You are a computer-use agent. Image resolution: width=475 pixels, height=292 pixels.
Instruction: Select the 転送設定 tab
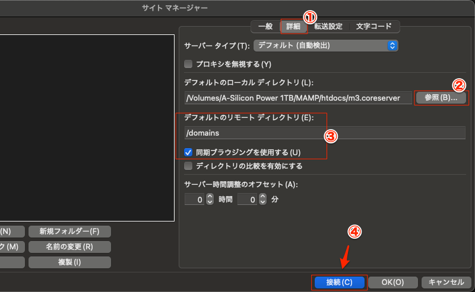[328, 26]
